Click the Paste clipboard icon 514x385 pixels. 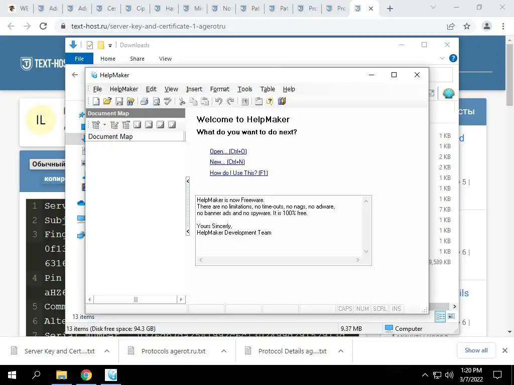[x=205, y=101]
